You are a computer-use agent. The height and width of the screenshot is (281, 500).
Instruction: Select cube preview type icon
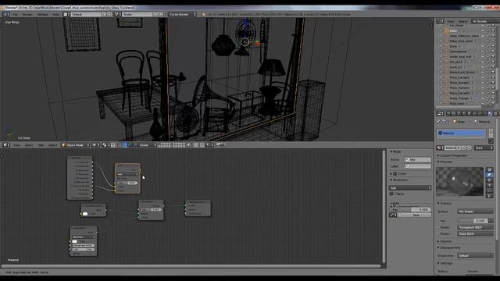490,180
